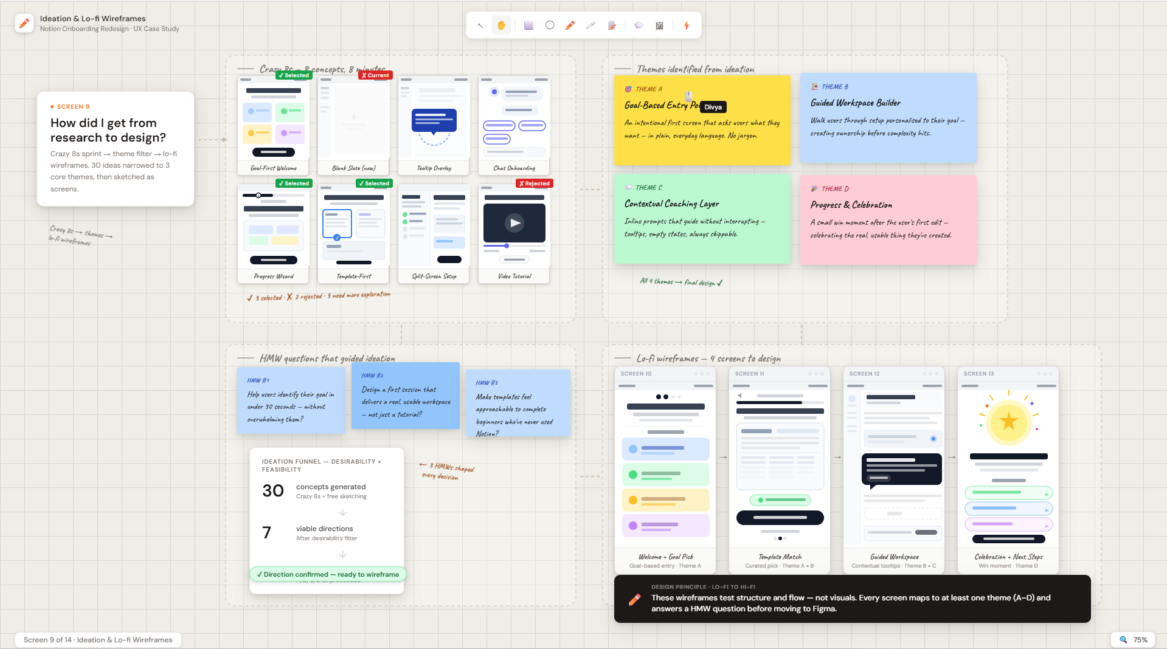Click the pencil icon in design principle banner
This screenshot has height=649, width=1167.
[635, 599]
